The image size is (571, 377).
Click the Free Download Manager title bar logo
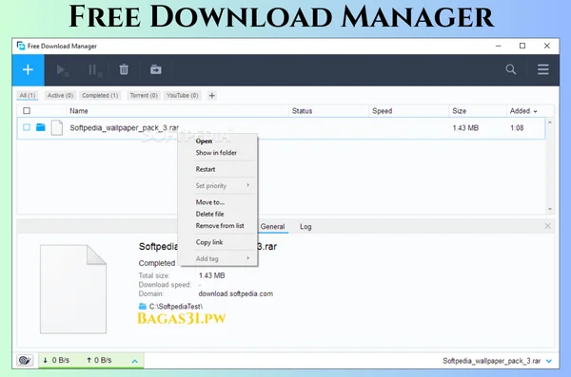tap(21, 46)
